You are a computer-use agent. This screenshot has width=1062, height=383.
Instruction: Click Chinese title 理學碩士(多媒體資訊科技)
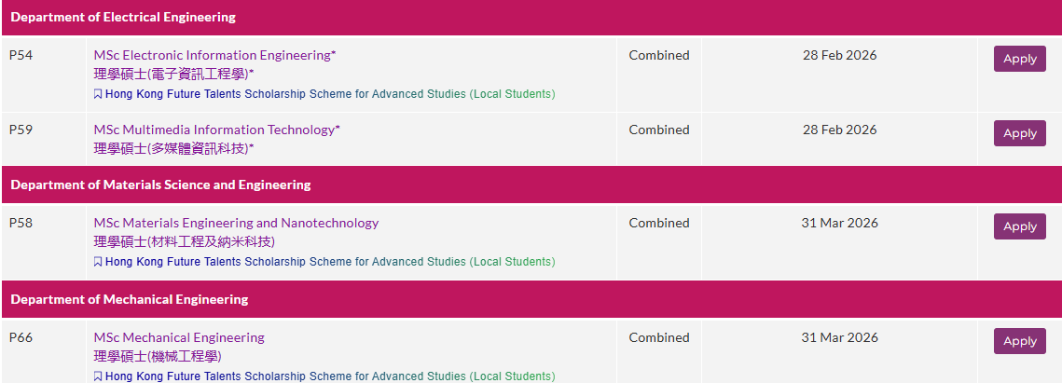pos(173,148)
